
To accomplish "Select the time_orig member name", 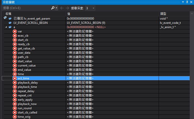I will pos(24,117).
